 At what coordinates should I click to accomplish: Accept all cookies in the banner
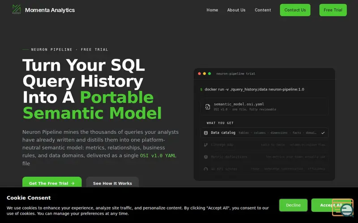tap(331, 205)
